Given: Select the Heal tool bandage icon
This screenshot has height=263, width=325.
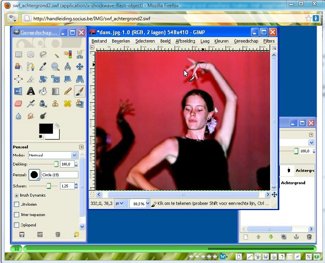Looking at the screenshot, I should pos(68,103).
